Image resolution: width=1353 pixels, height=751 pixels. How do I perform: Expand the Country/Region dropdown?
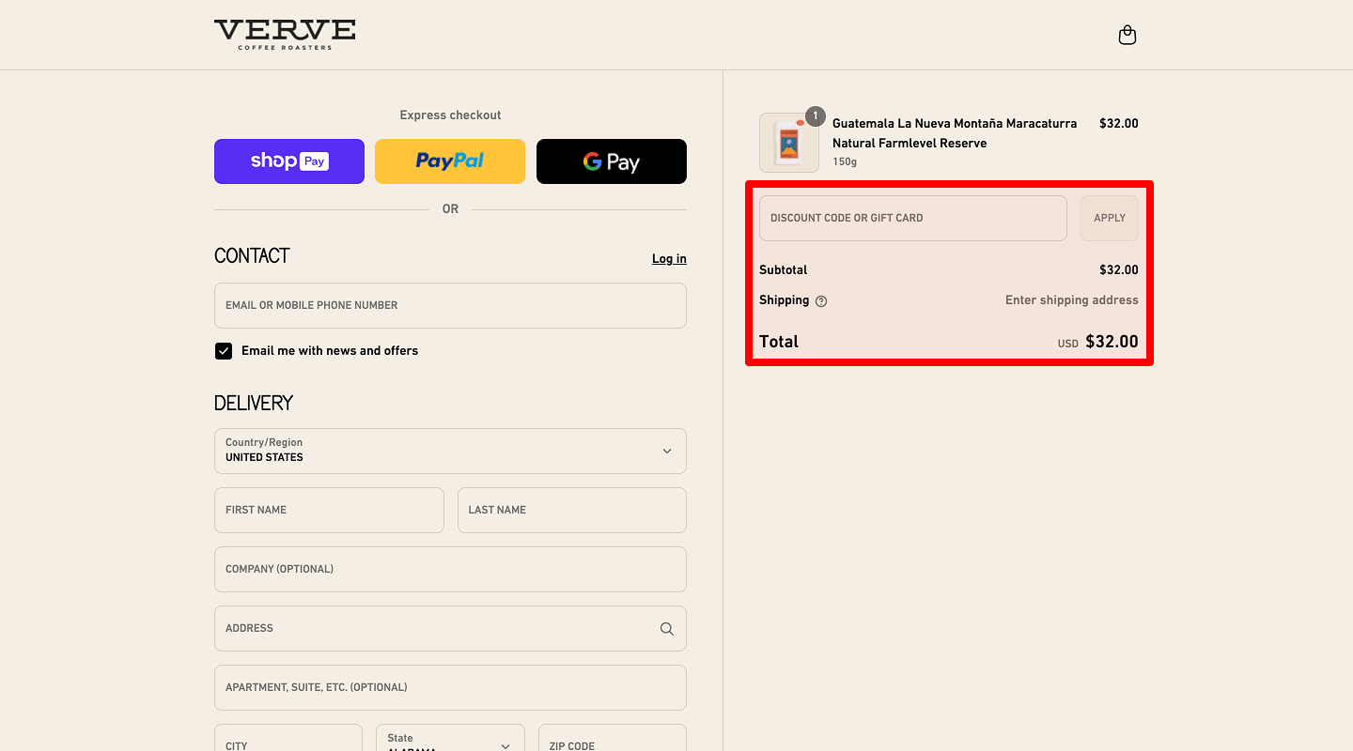click(450, 452)
